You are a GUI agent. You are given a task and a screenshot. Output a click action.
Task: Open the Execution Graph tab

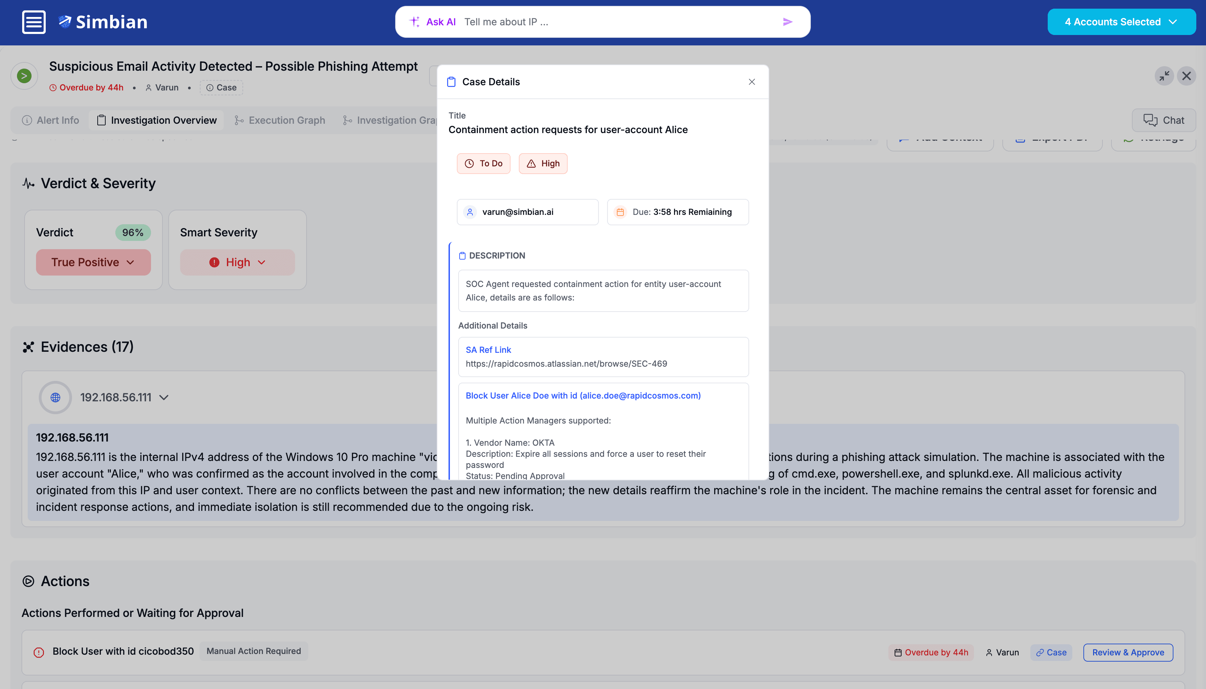click(280, 120)
